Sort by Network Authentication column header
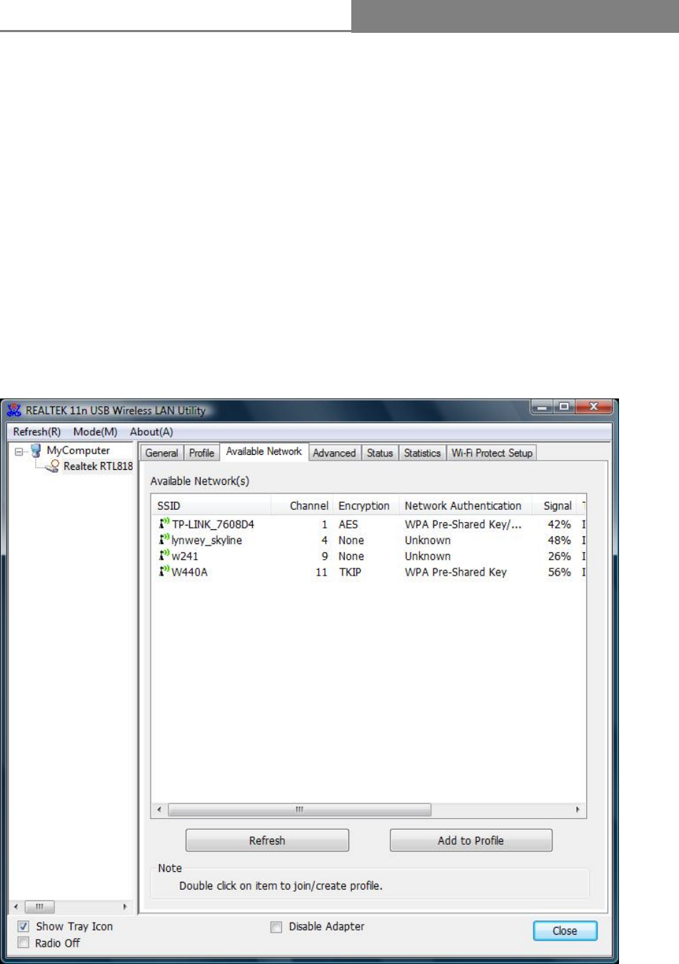The width and height of the screenshot is (679, 964). pos(466,506)
